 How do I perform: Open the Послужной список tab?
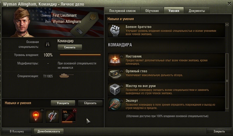click(x=122, y=11)
